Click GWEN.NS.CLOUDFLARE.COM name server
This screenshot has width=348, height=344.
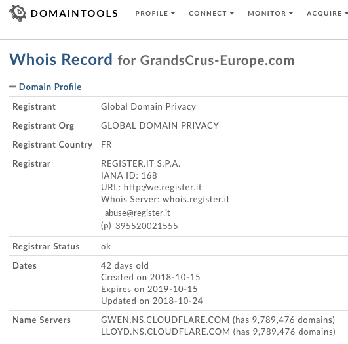point(165,320)
